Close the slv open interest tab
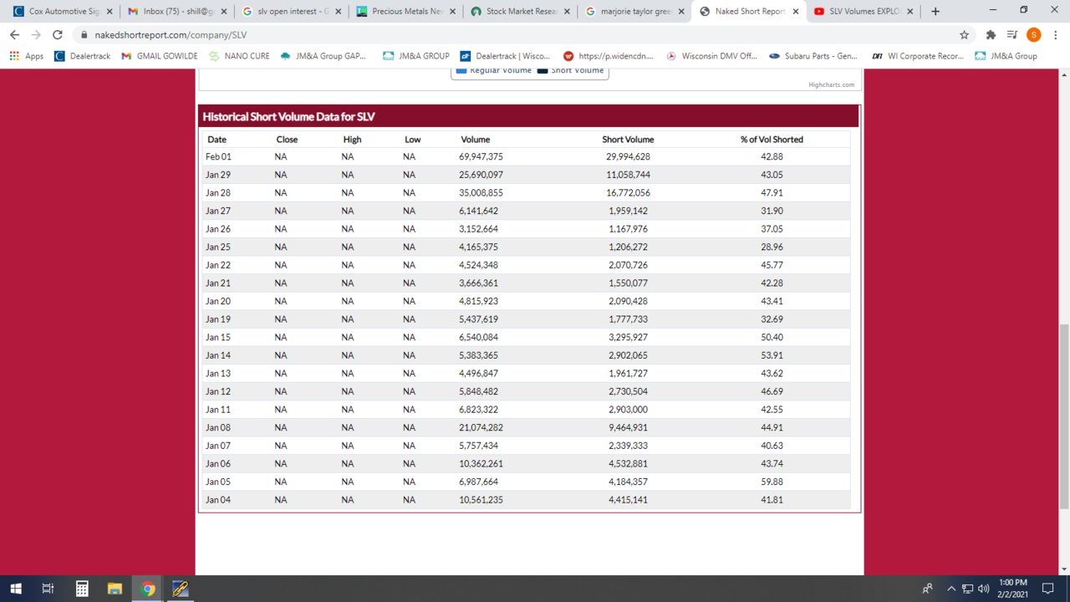Image resolution: width=1070 pixels, height=602 pixels. (x=339, y=12)
